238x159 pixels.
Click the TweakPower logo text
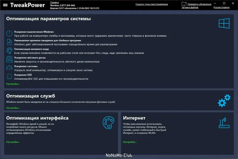click(x=28, y=5)
